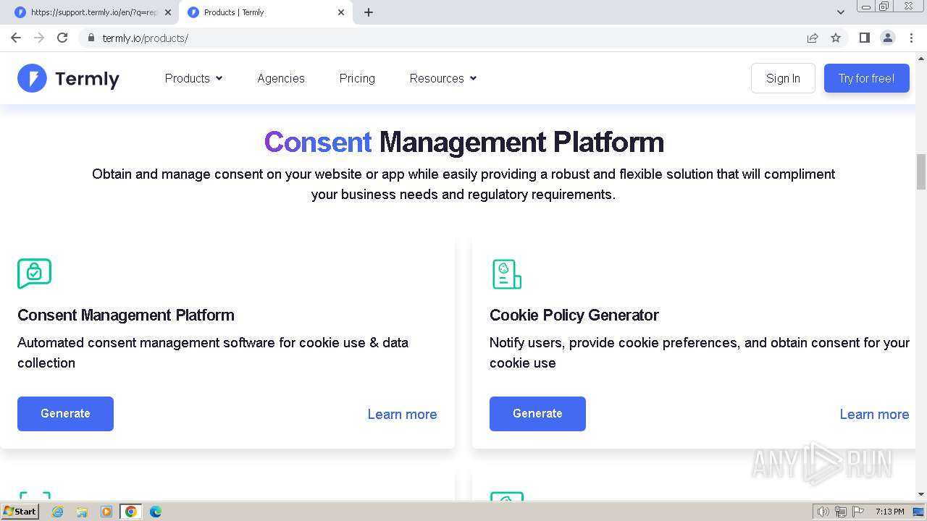
Task: Click the scrollbar up arrow
Action: 921,58
